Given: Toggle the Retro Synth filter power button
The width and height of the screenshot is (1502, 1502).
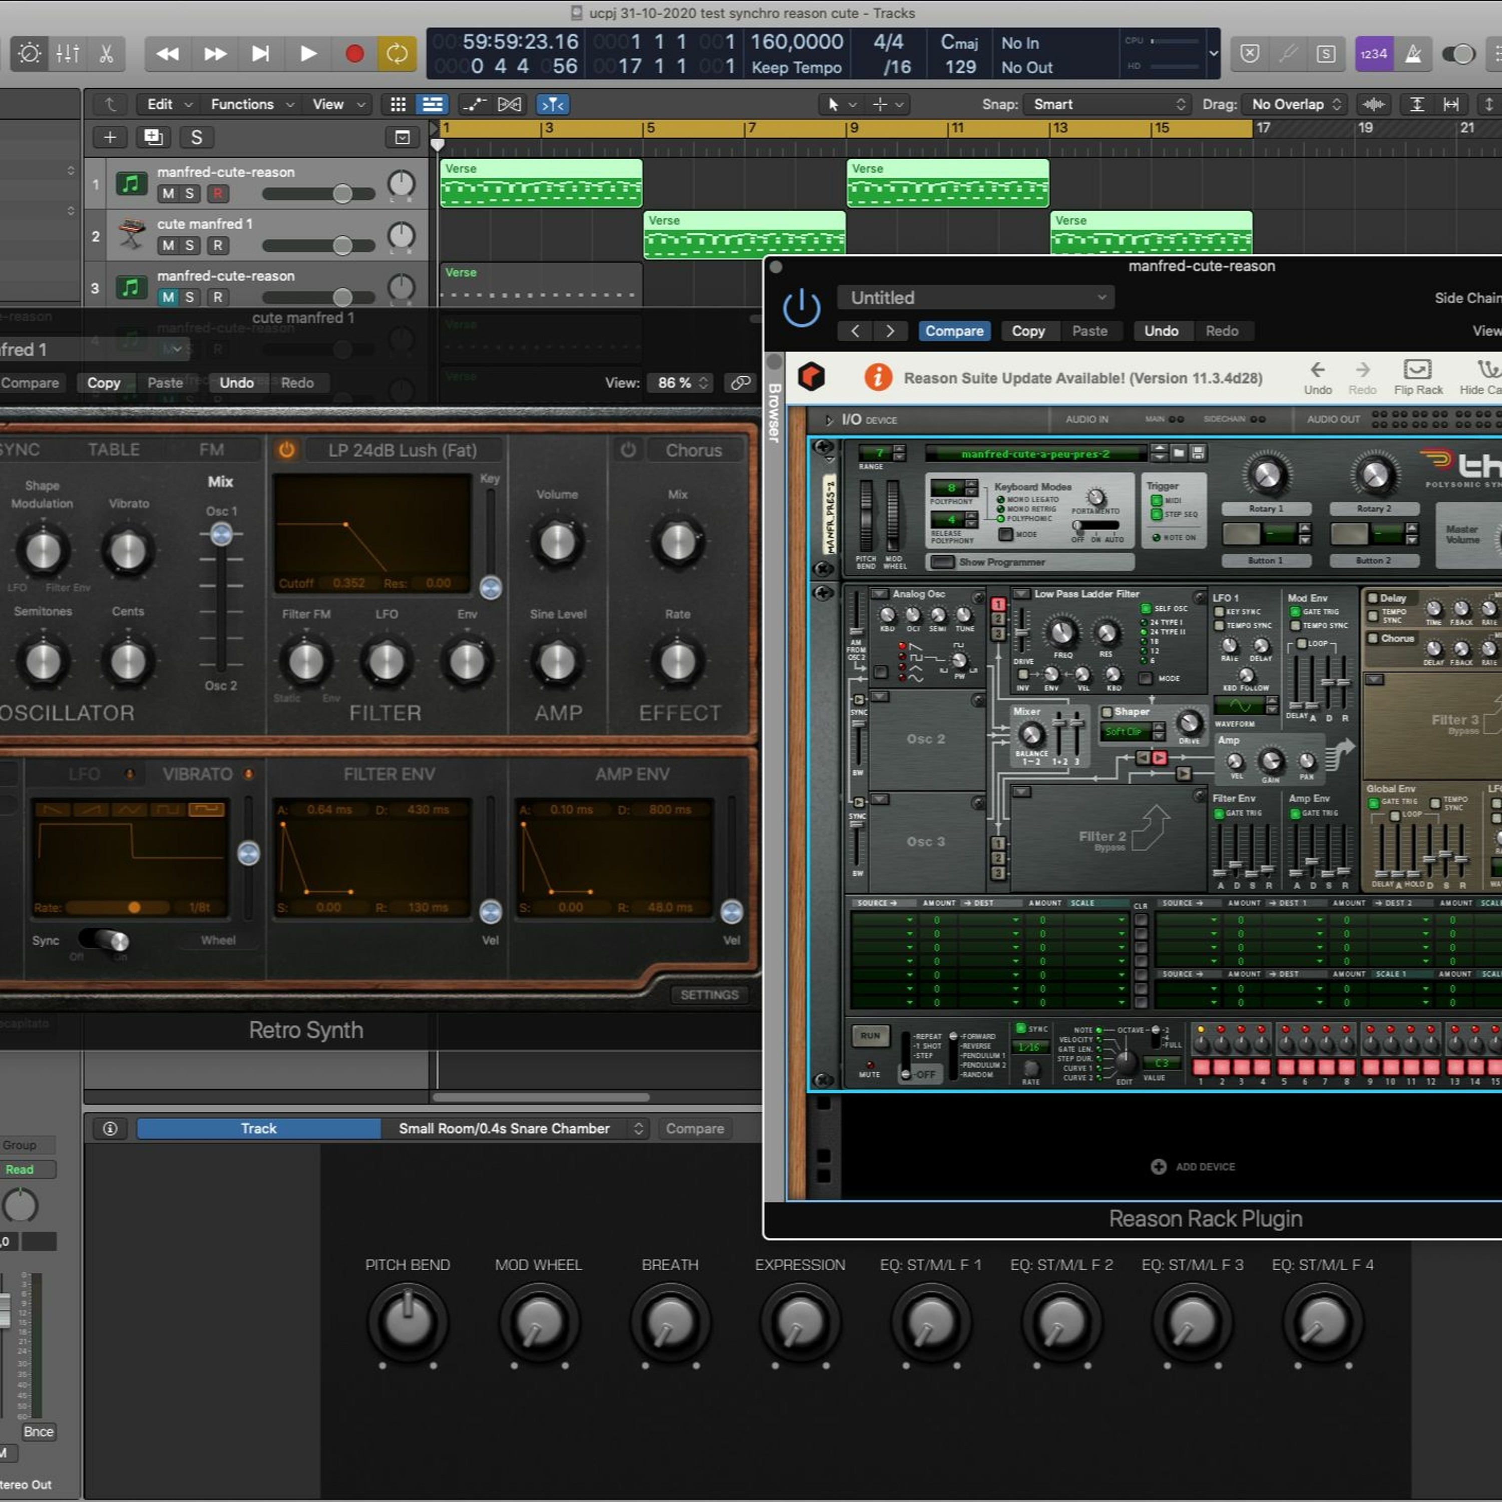Looking at the screenshot, I should [x=286, y=450].
